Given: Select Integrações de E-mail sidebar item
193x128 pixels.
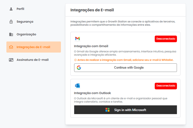Looking at the screenshot, I should tap(33, 47).
